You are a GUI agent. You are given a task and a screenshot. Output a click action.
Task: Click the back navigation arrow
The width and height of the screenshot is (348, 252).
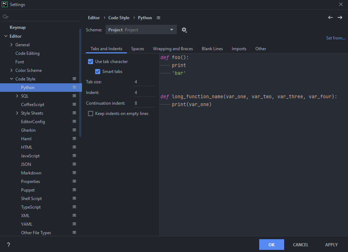point(330,17)
